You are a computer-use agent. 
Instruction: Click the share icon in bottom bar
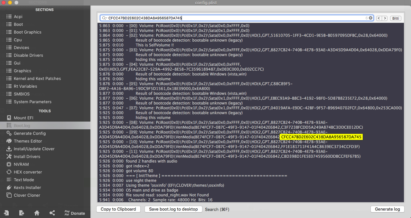[x=52, y=213]
